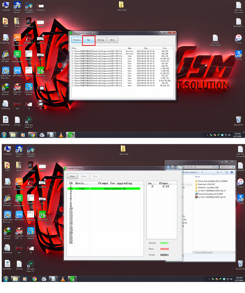Open the Explorer toolbar overflow chevron
Image resolution: width=245 pixels, height=293 pixels.
coord(202,172)
